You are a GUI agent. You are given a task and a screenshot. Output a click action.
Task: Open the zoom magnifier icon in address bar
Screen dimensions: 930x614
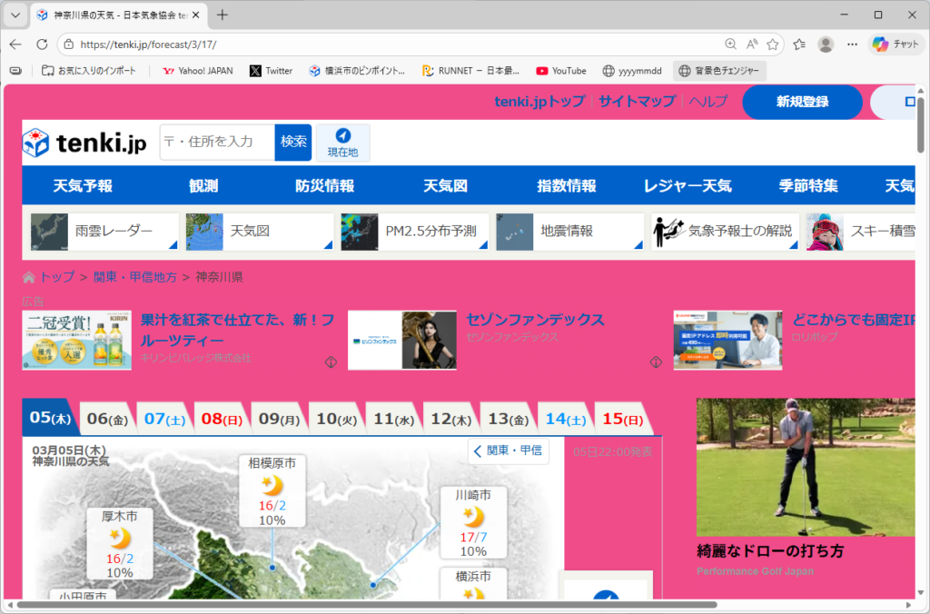(731, 44)
